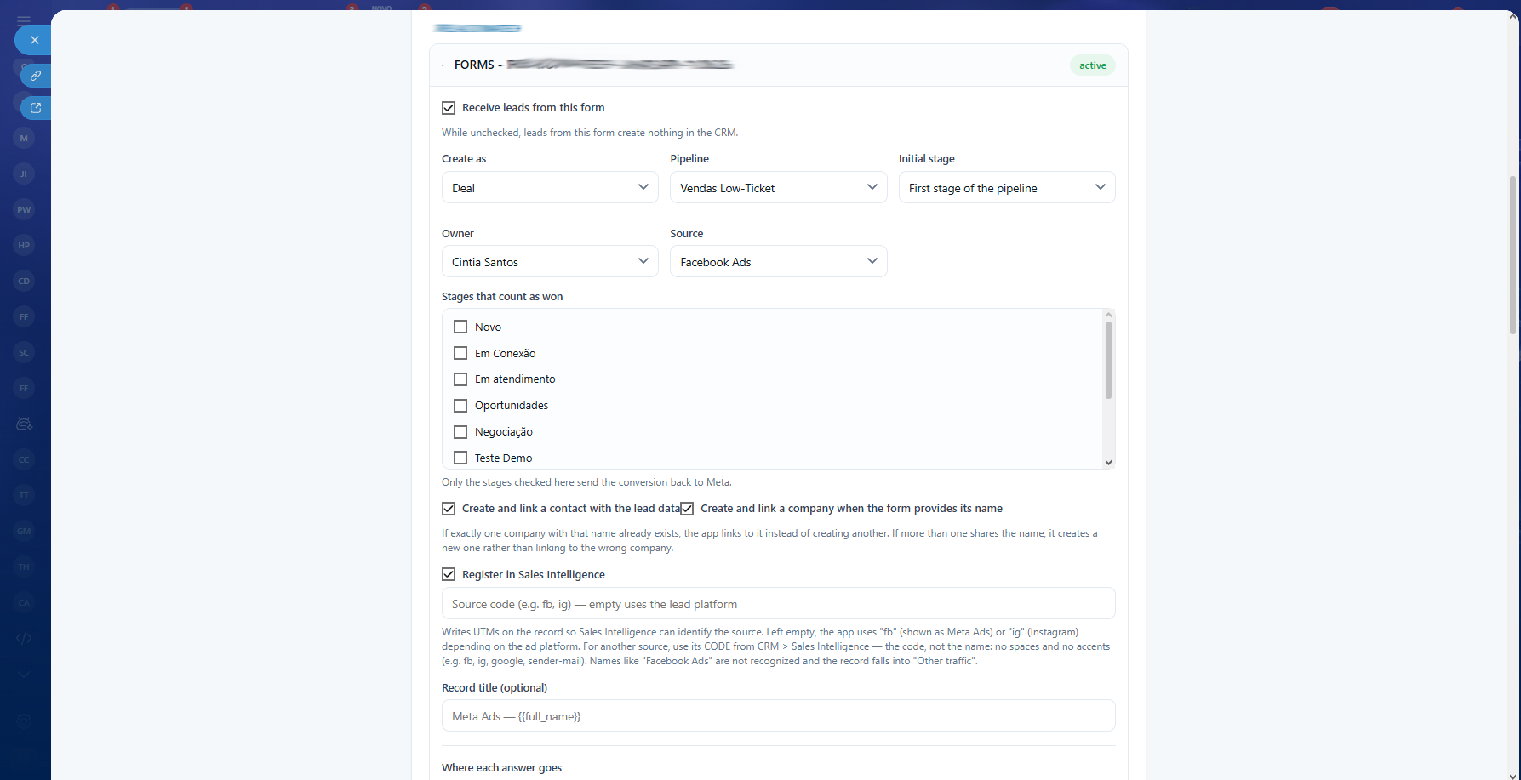The image size is (1521, 780).
Task: Open the Pipeline Vendas Low-Ticket dropdown
Action: click(x=778, y=187)
